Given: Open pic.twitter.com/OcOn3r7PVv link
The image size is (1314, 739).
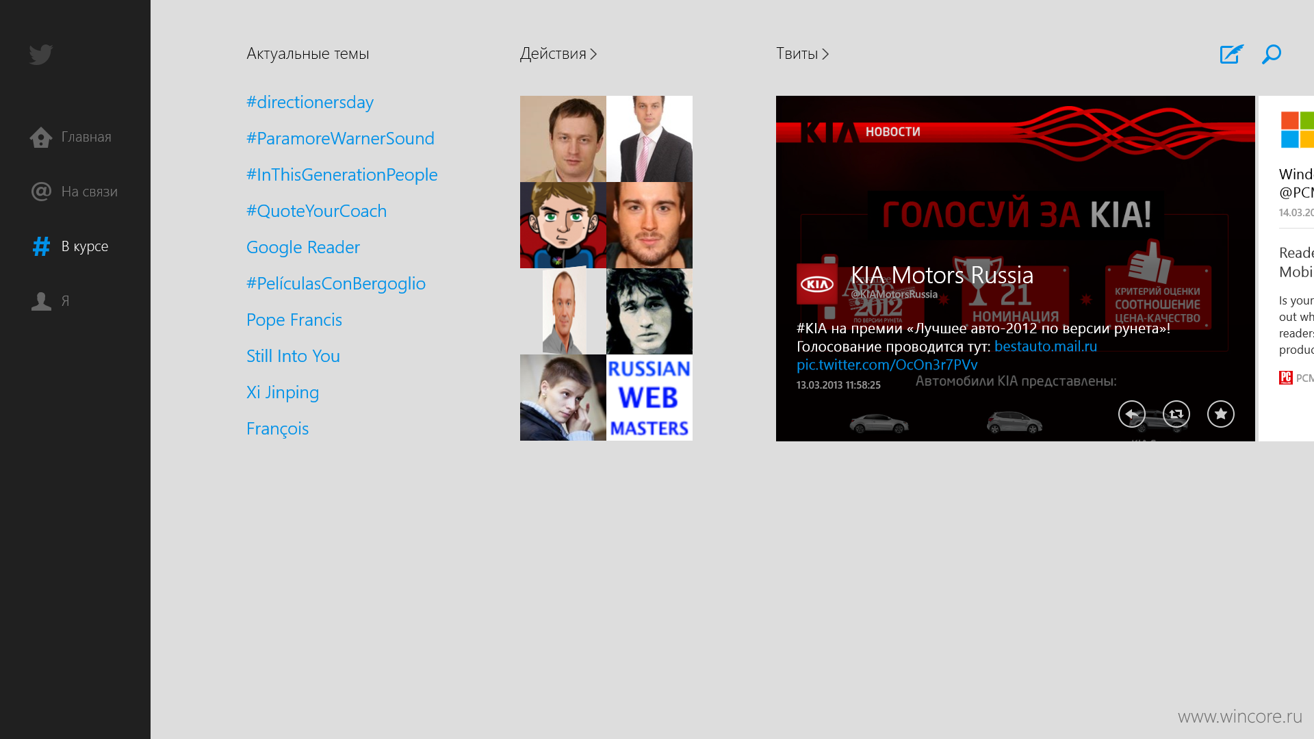Looking at the screenshot, I should pos(887,365).
